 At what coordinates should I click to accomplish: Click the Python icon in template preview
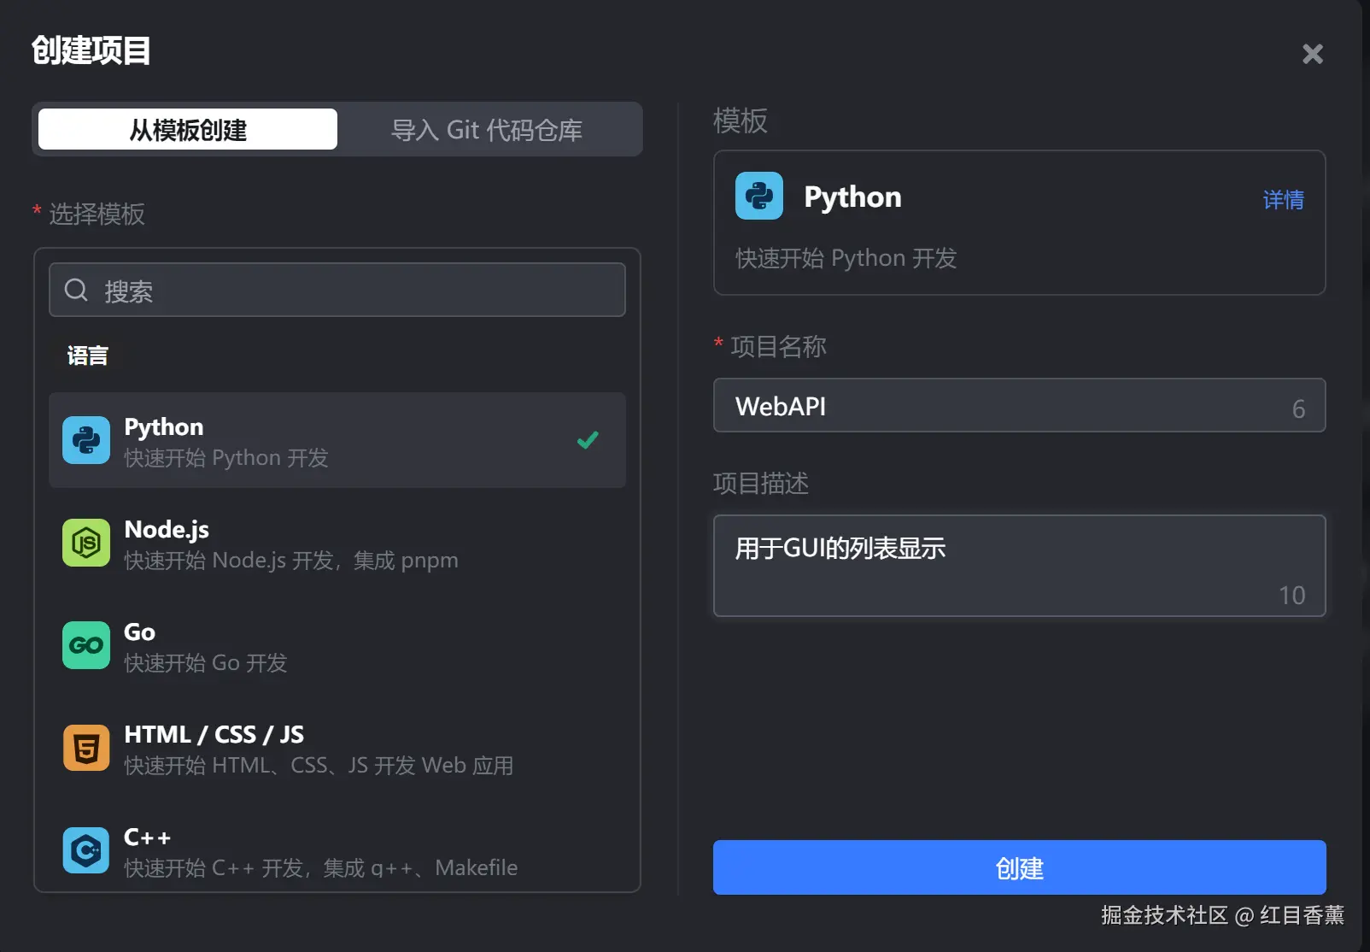[759, 196]
